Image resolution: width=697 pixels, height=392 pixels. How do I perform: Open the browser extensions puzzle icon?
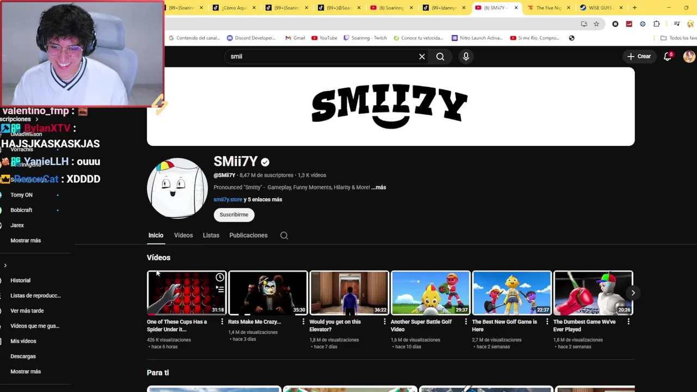[x=656, y=24]
